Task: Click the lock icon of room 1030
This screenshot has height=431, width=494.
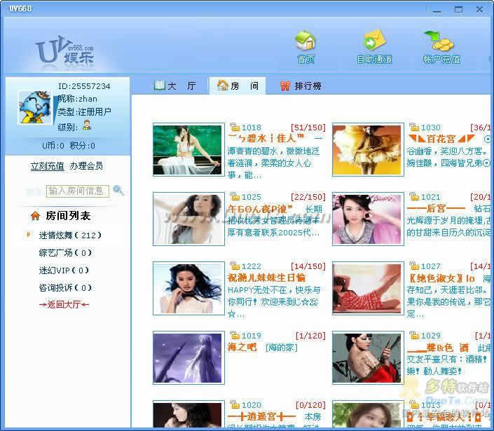Action: click(x=414, y=127)
